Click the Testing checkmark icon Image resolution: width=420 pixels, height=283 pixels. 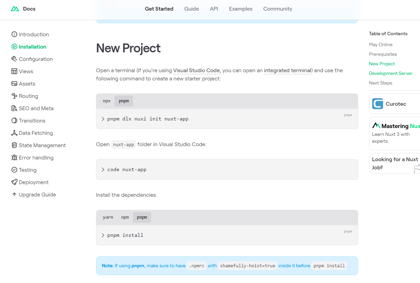click(14, 170)
